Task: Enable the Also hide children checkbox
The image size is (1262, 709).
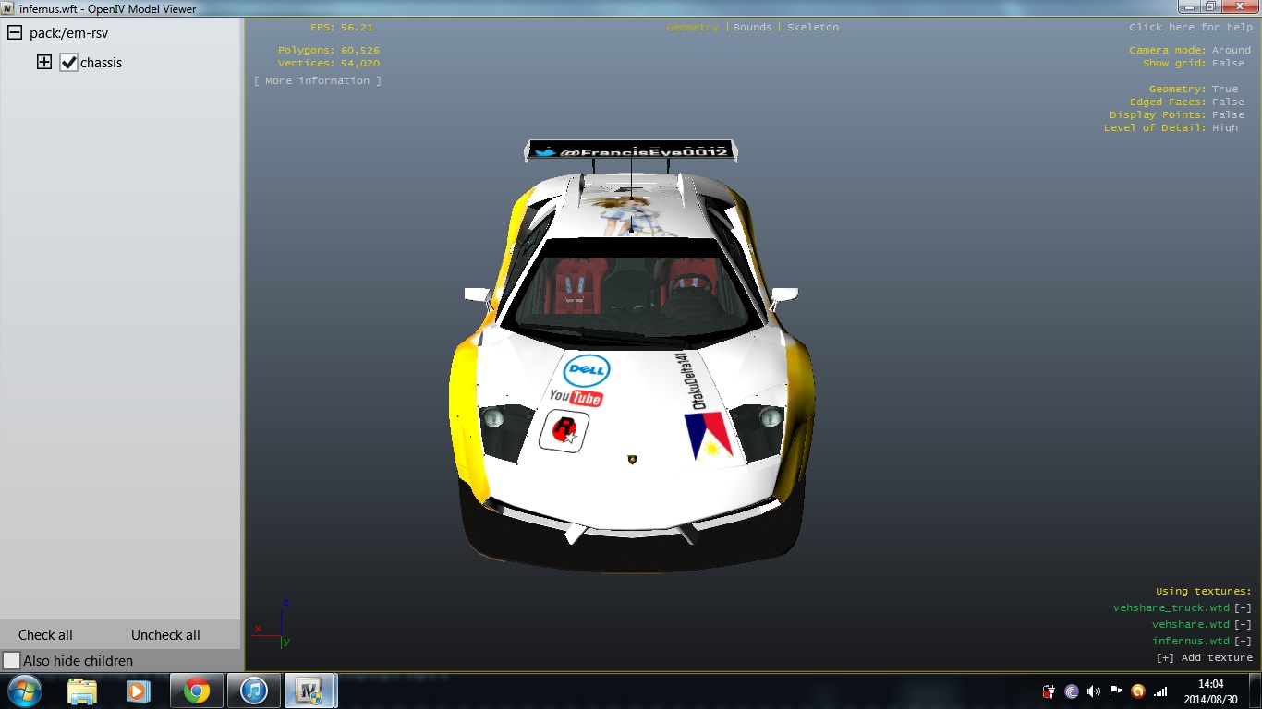Action: 11,661
